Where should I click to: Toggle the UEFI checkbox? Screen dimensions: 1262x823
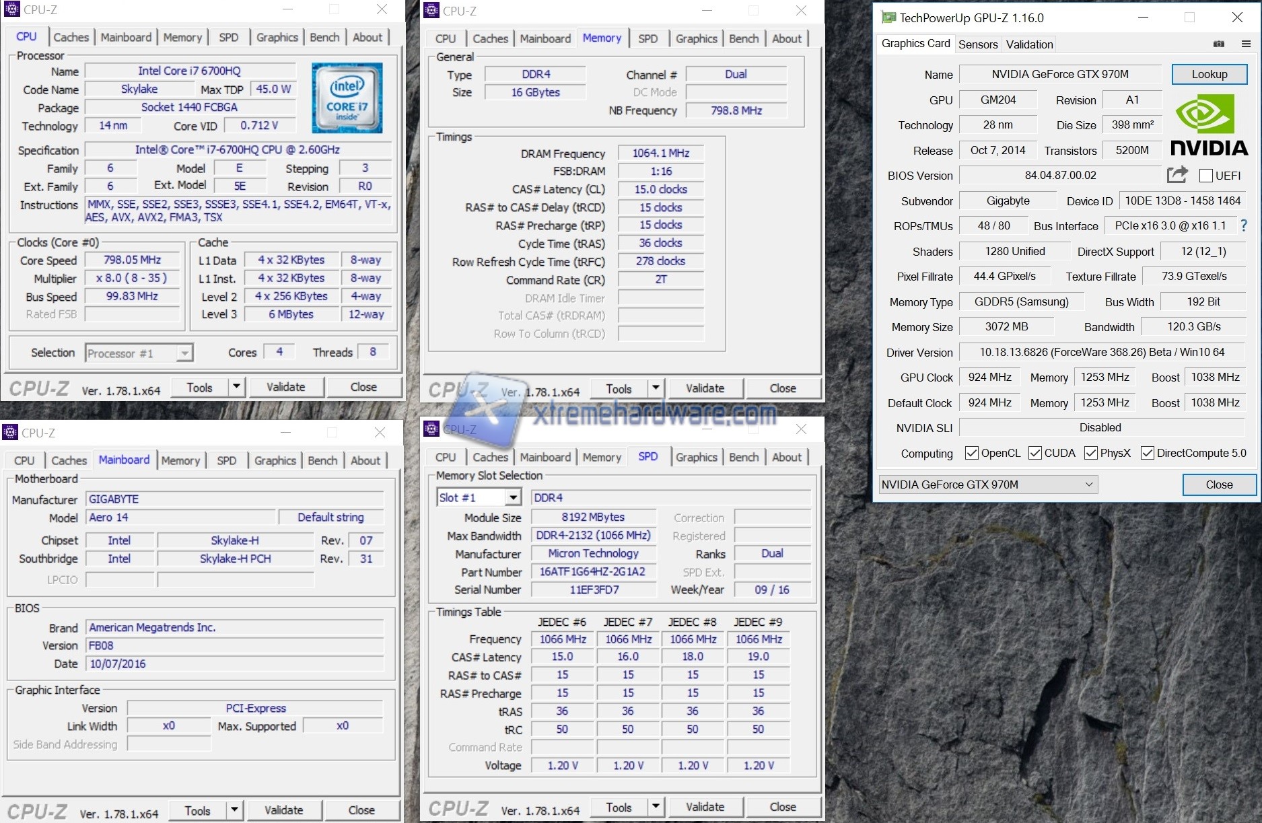pos(1206,176)
